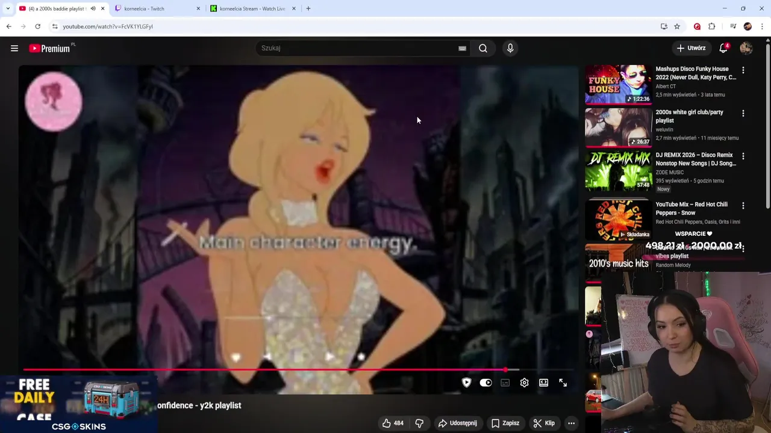Click the pink Barbie channel watermark in video
This screenshot has height=433, width=771.
tap(54, 101)
